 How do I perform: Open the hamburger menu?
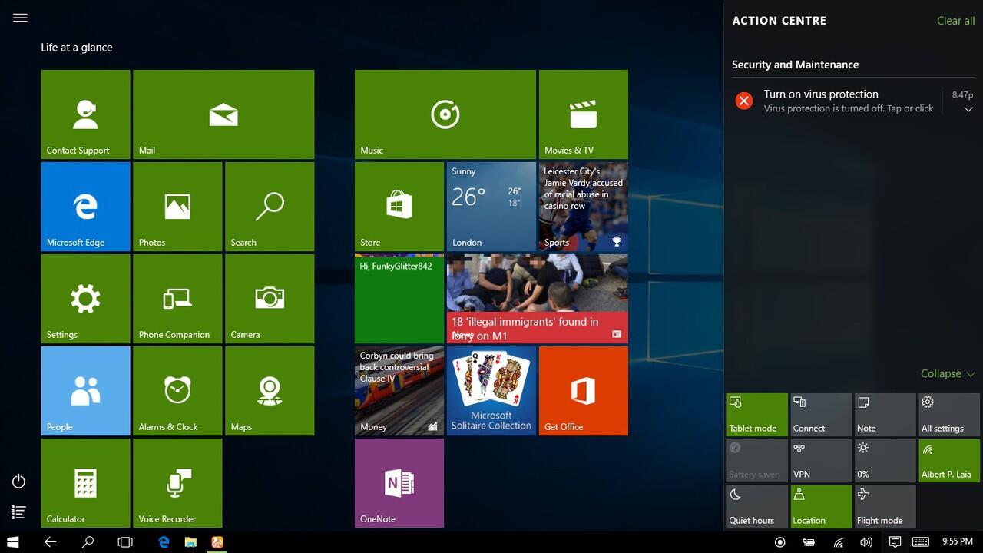(x=20, y=18)
